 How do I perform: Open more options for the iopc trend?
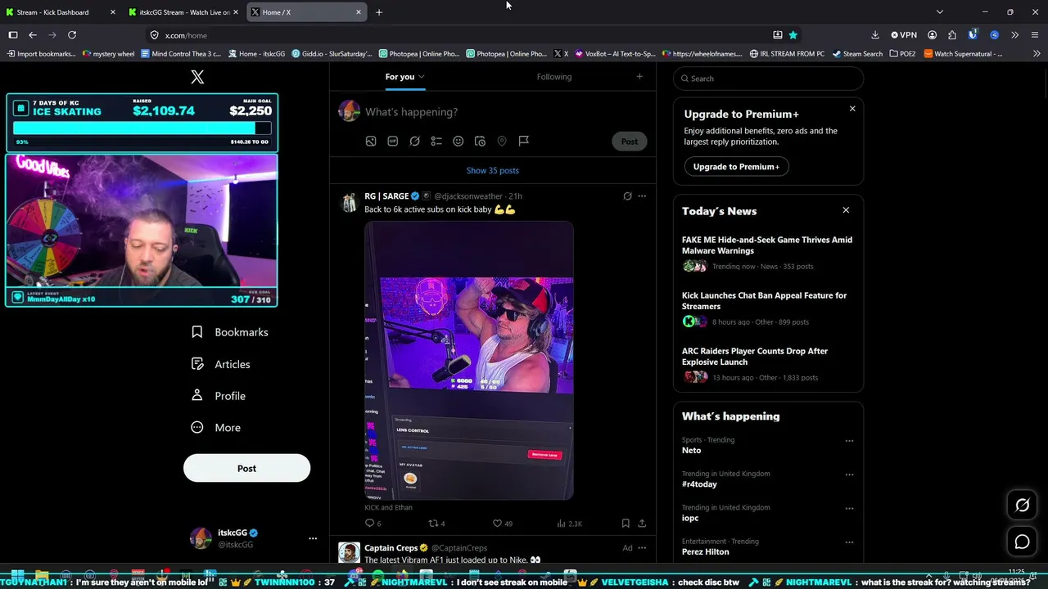(849, 508)
